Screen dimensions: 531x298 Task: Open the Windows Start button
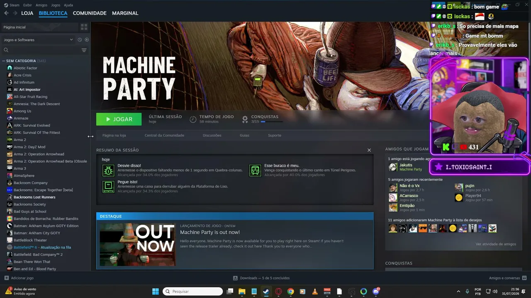[x=156, y=291]
